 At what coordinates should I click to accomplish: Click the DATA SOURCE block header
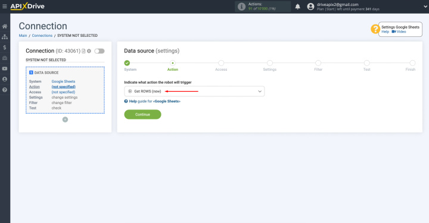43,73
